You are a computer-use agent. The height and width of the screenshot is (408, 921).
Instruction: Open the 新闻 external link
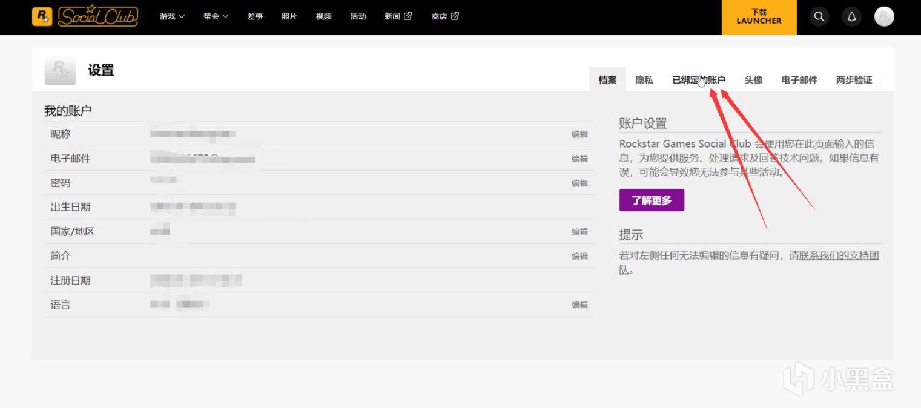[398, 16]
